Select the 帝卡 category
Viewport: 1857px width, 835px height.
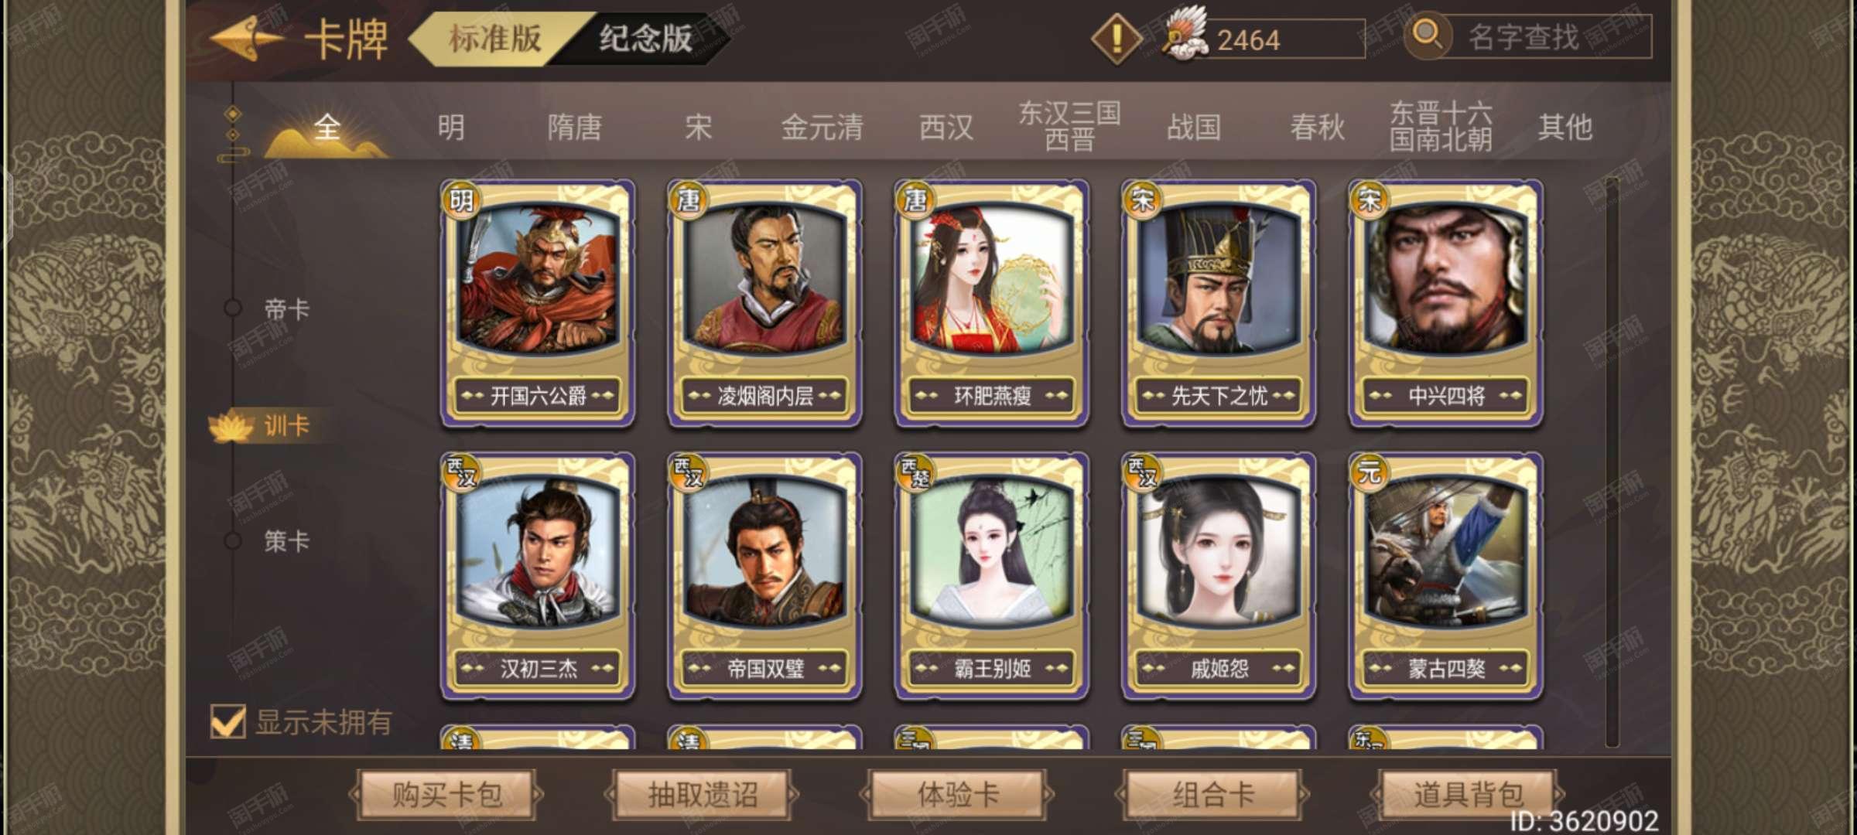[x=286, y=309]
